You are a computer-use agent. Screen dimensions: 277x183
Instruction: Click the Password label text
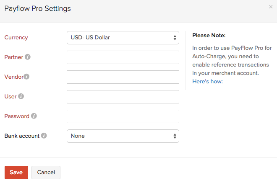(x=17, y=116)
